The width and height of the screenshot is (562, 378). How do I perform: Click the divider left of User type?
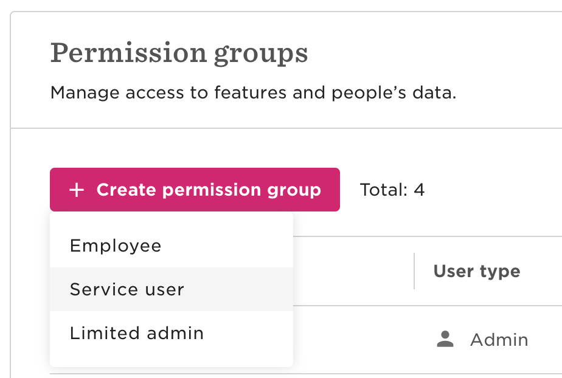[414, 271]
